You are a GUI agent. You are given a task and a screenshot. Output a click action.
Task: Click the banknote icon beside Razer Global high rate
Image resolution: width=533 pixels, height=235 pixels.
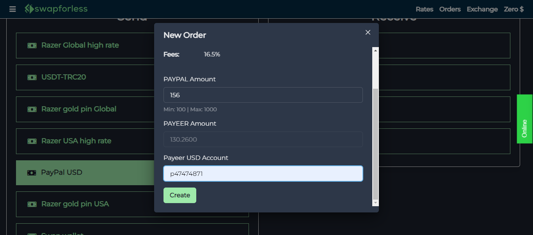32,45
